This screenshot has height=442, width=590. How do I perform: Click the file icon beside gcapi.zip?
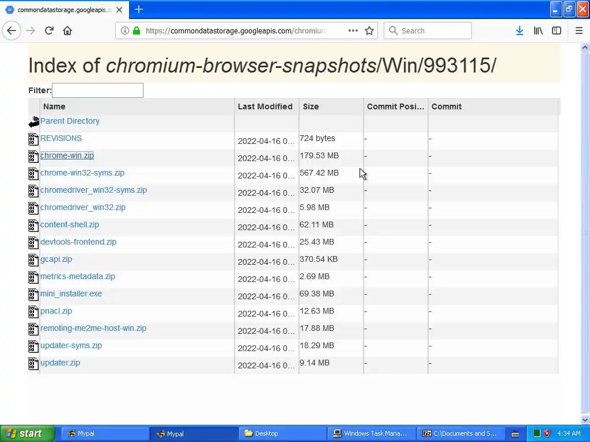[33, 260]
